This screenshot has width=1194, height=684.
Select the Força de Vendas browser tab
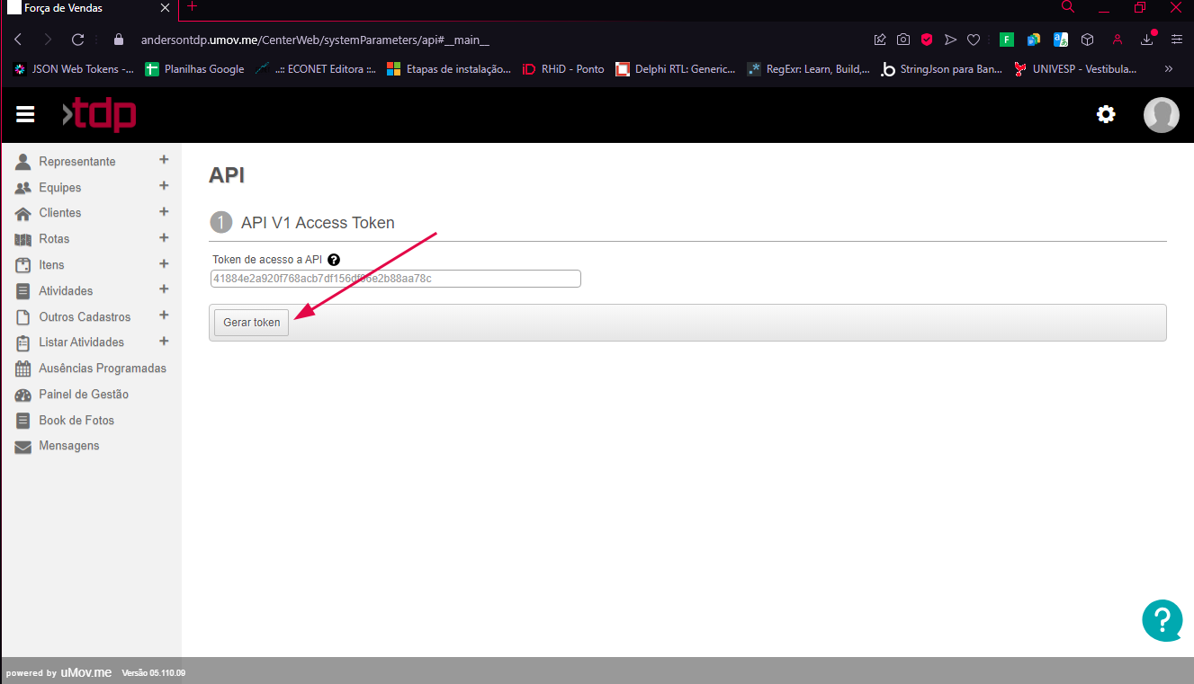90,8
